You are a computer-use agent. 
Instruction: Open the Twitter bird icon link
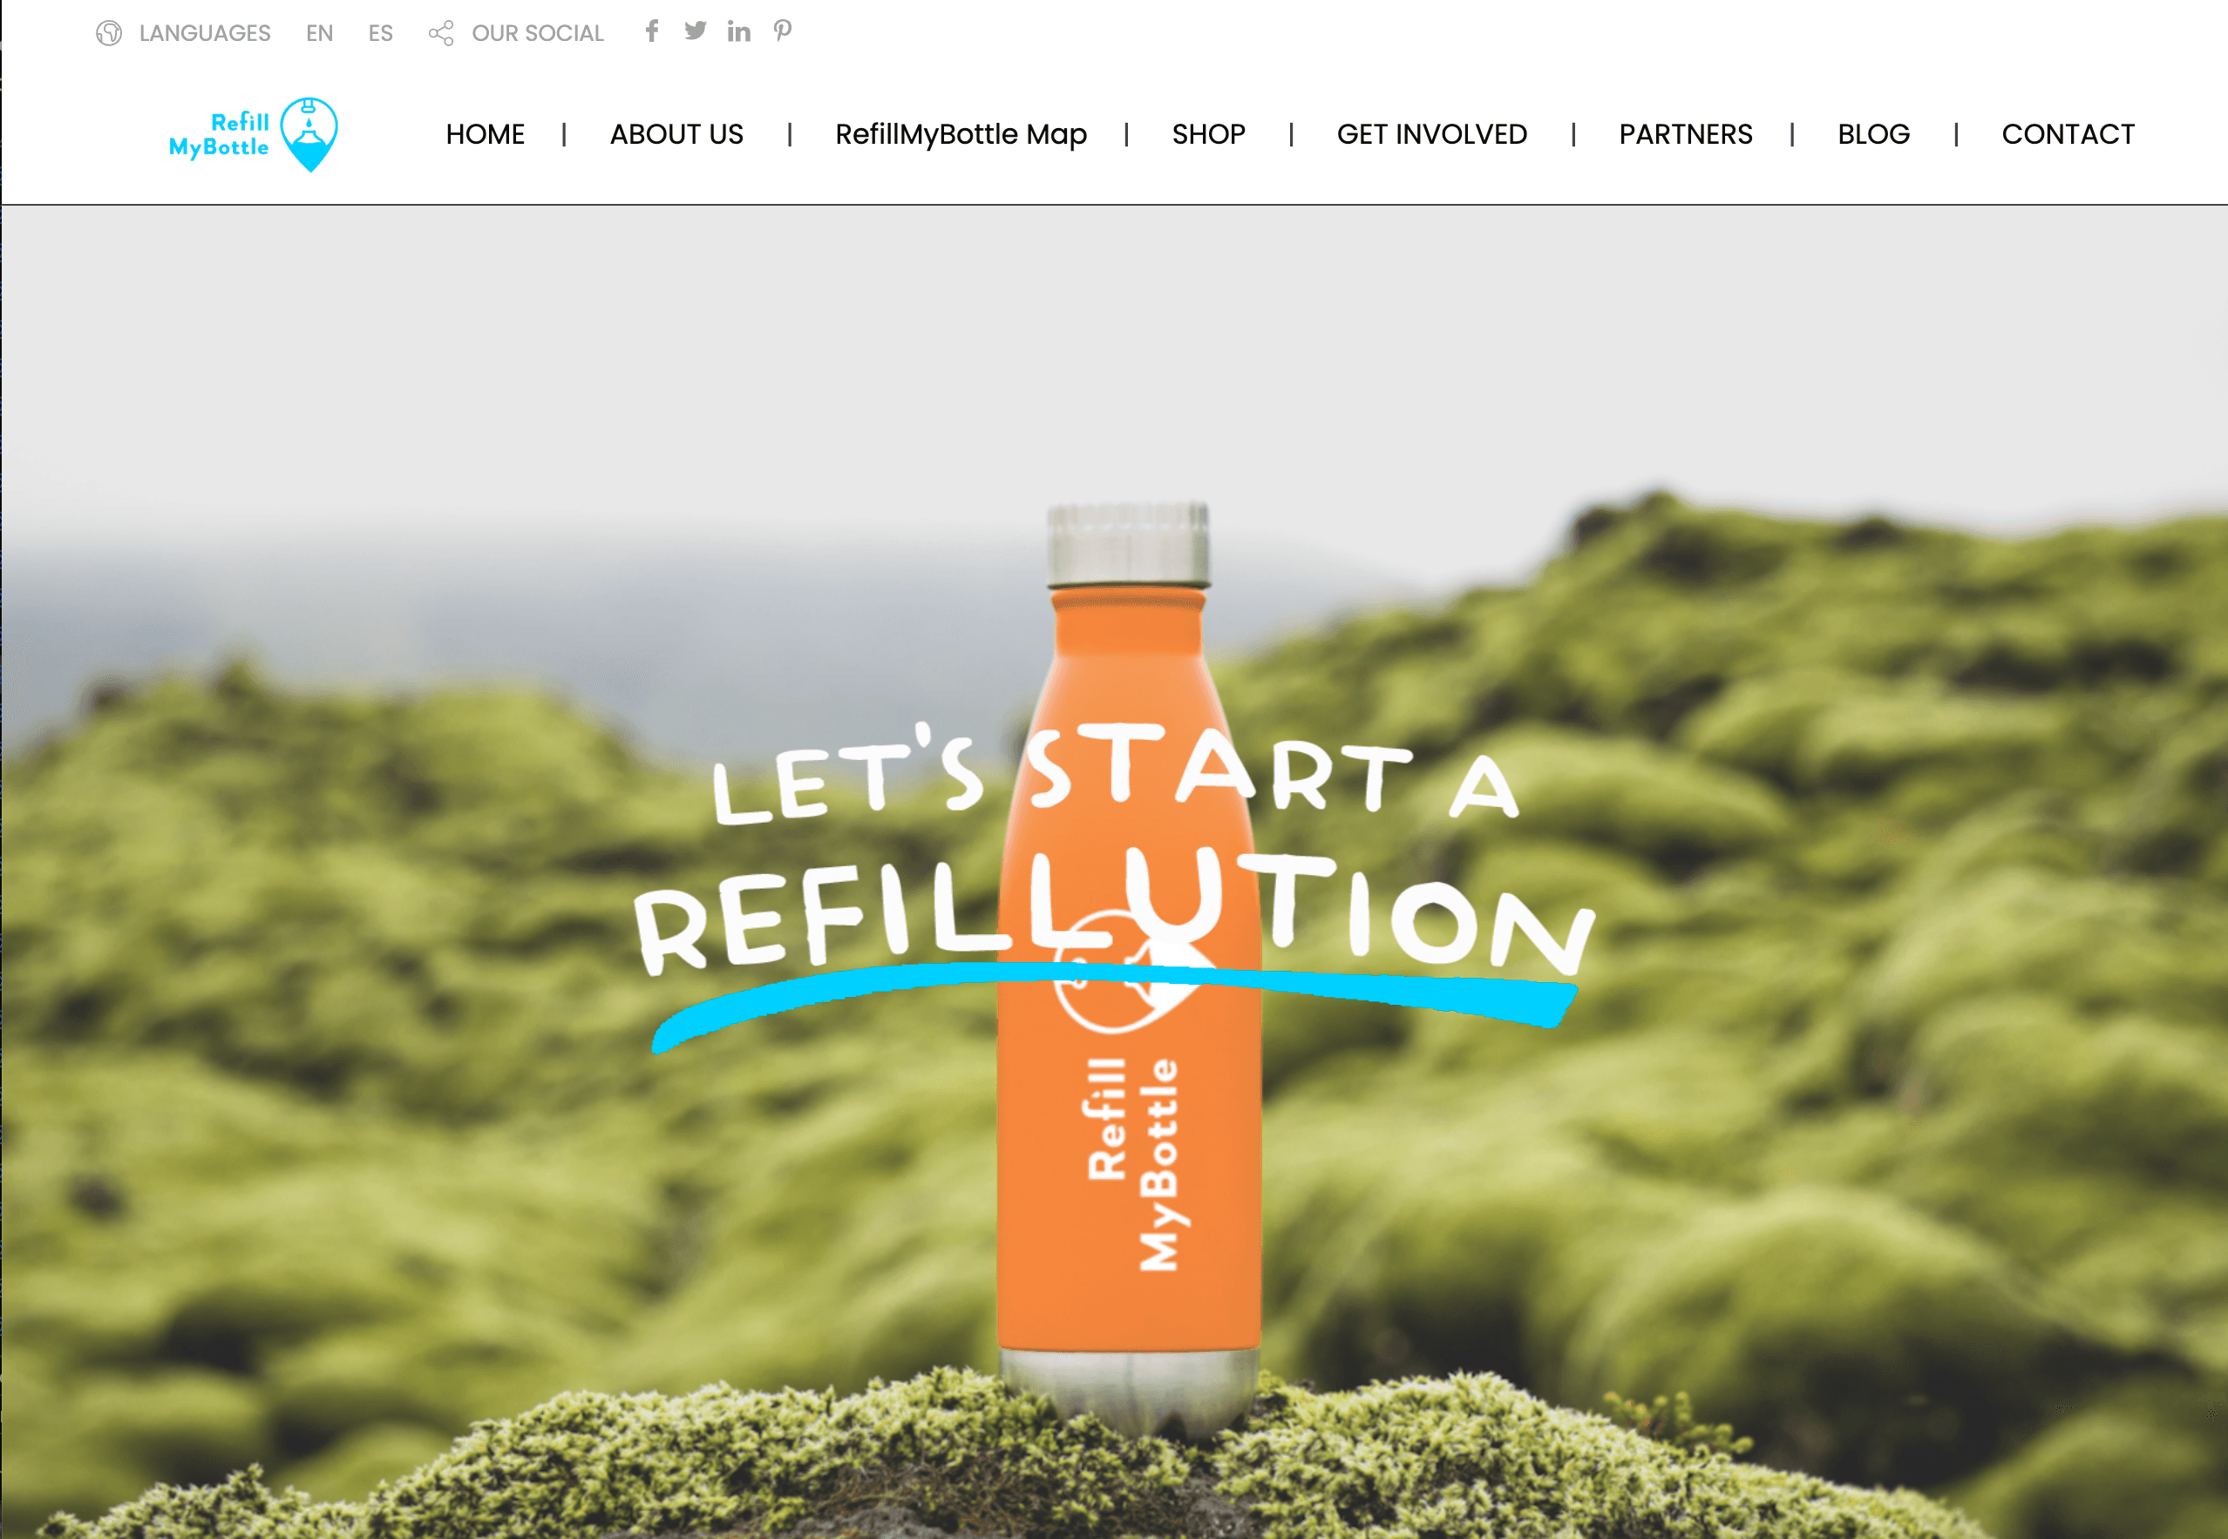pos(696,31)
